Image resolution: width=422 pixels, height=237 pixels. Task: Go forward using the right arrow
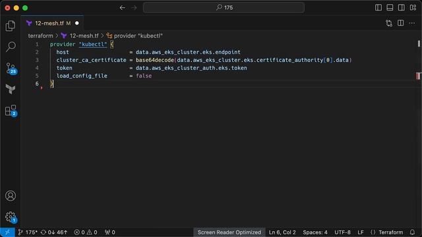click(x=134, y=8)
